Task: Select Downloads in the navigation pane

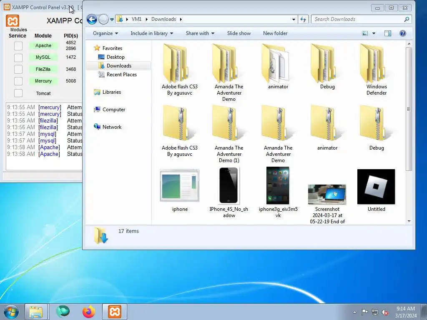Action: [119, 65]
